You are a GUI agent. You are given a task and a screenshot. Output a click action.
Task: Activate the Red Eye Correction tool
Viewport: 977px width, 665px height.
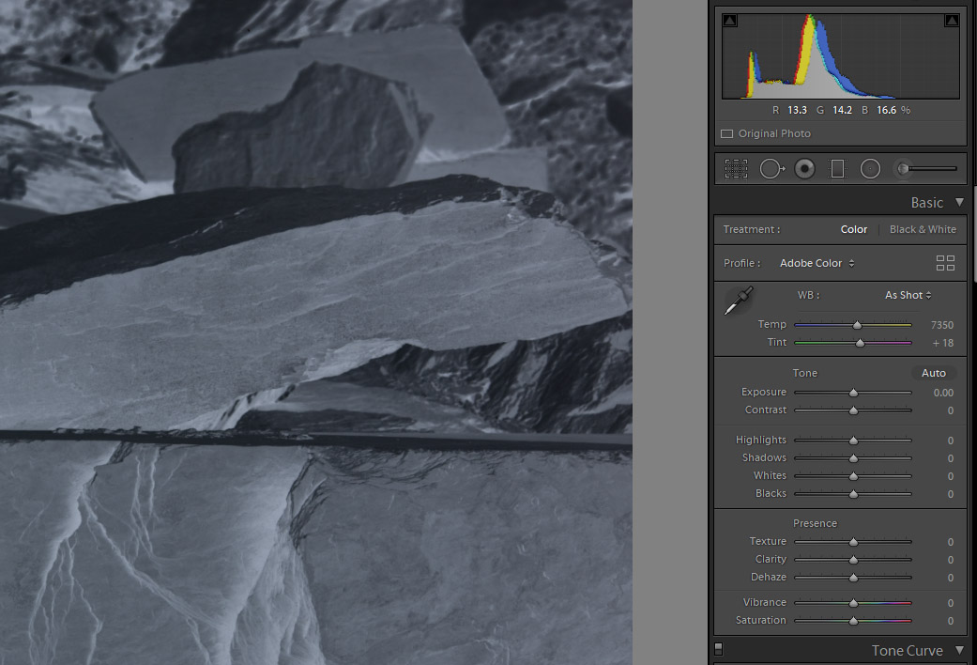point(804,169)
